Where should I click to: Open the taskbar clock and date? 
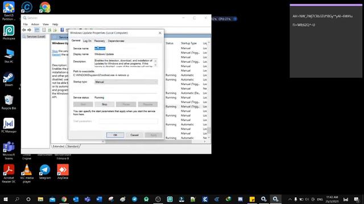(x=332, y=199)
